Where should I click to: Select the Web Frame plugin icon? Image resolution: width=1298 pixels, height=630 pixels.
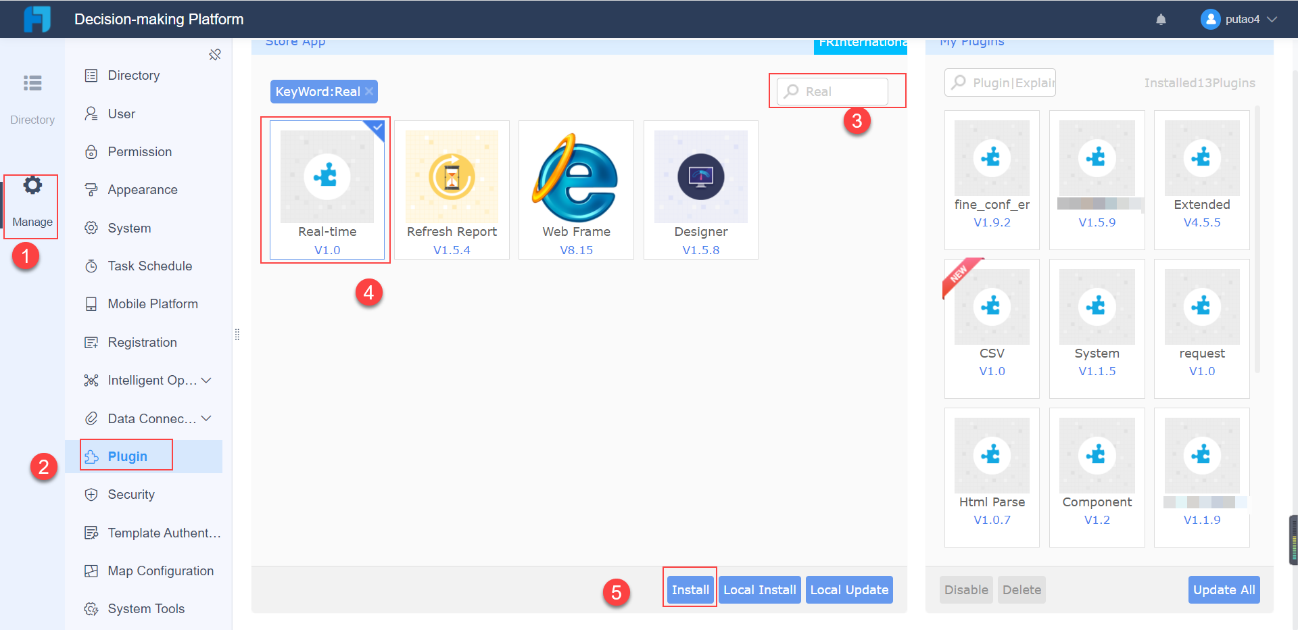pyautogui.click(x=576, y=176)
